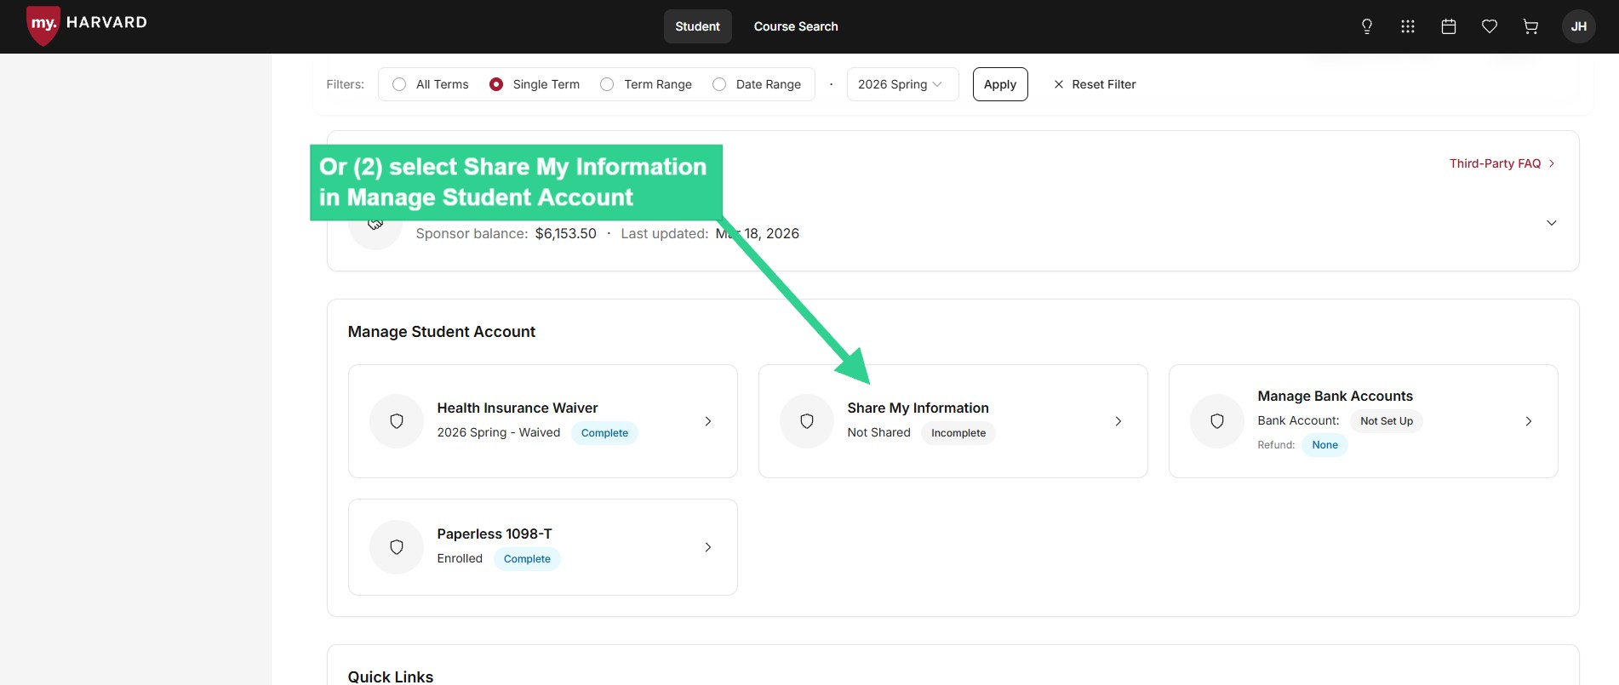Click the Not Shared status text
Viewport: 1619px width, 685px height.
(878, 432)
